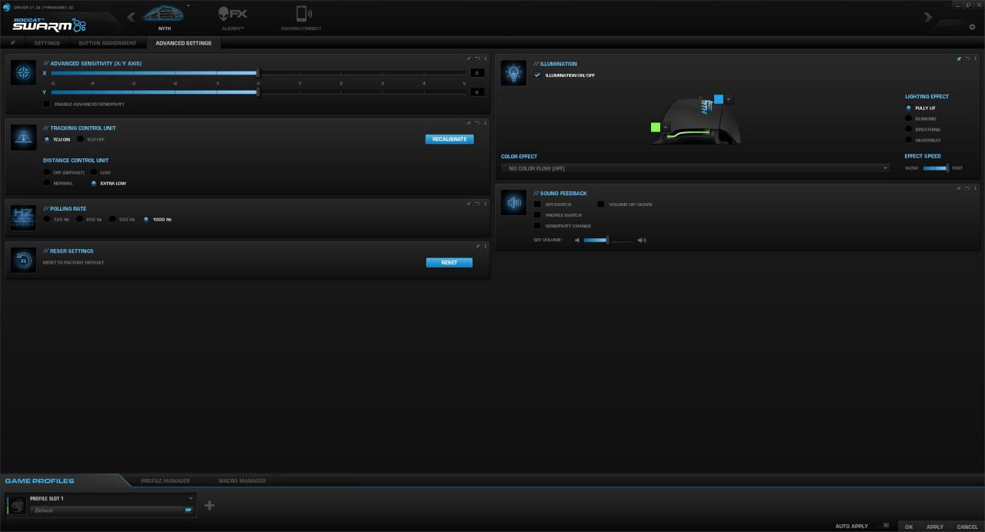Click the Cancel button
This screenshot has width=985, height=532.
tap(967, 527)
